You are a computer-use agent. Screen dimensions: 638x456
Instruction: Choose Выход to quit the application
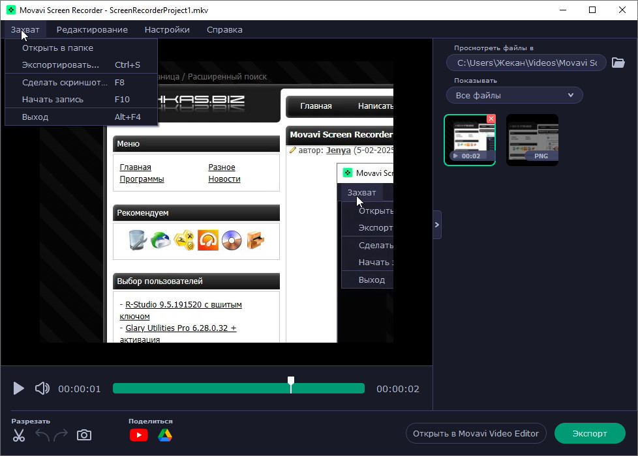81,117
